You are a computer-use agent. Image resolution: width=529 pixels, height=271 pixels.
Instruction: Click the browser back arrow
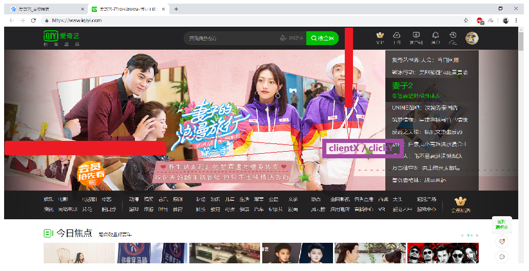point(12,20)
